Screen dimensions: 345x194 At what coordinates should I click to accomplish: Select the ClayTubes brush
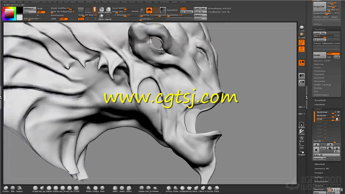pos(209,188)
